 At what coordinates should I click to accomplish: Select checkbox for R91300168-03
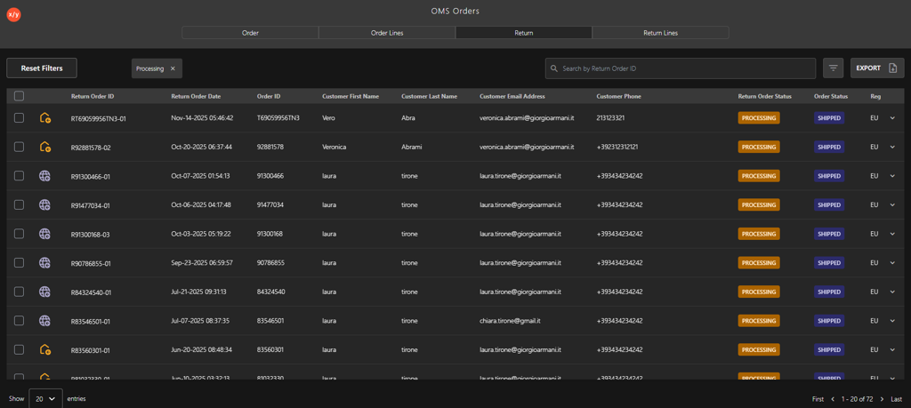20,233
